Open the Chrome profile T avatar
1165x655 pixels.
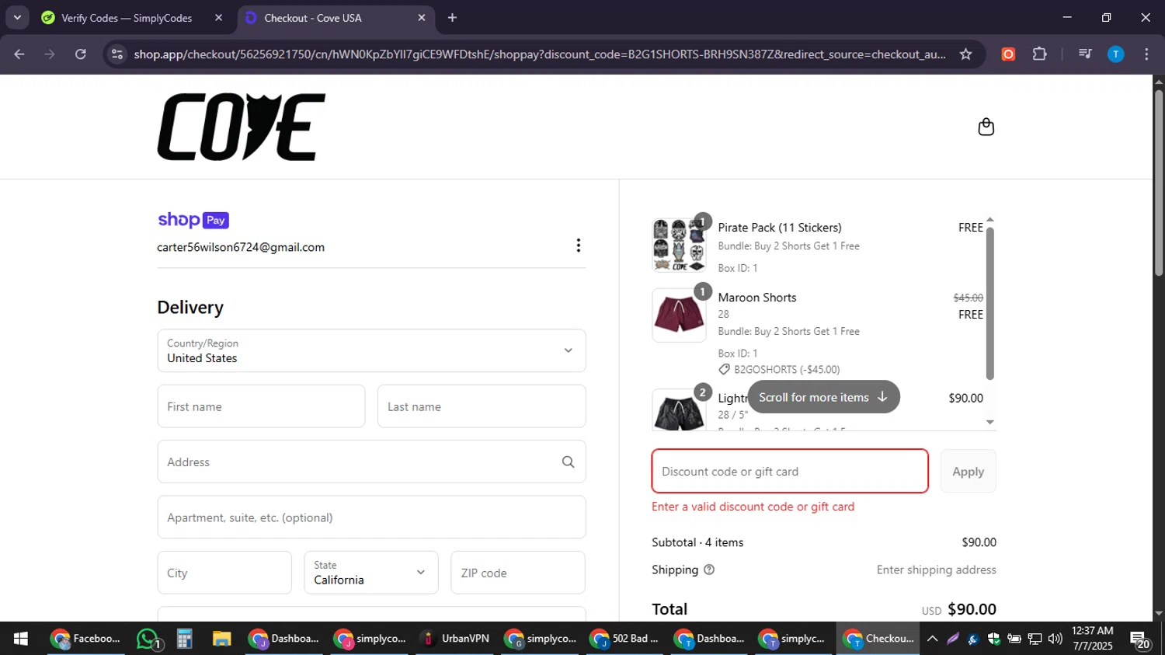click(x=1115, y=54)
